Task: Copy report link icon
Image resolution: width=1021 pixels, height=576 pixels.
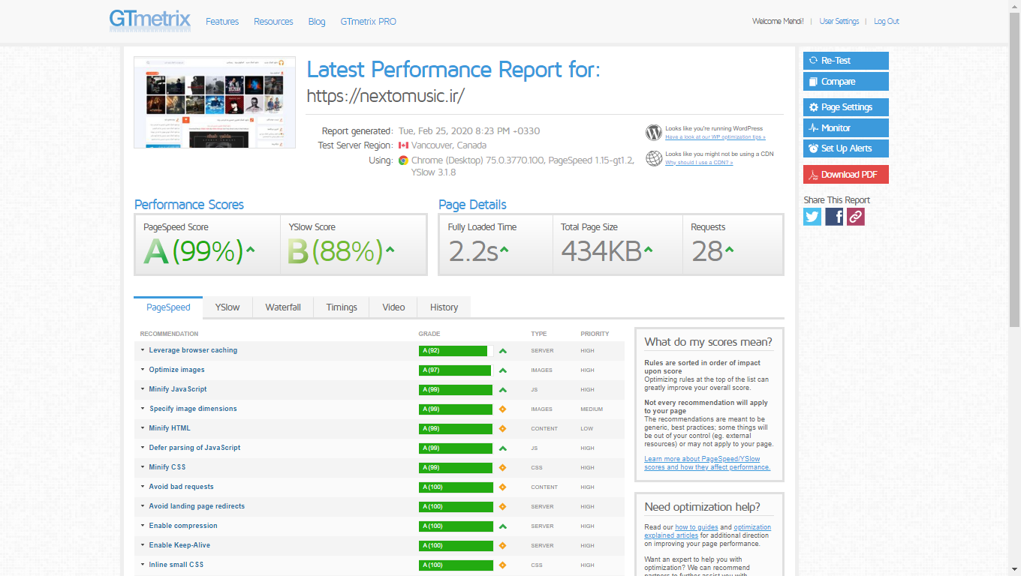Action: [856, 217]
